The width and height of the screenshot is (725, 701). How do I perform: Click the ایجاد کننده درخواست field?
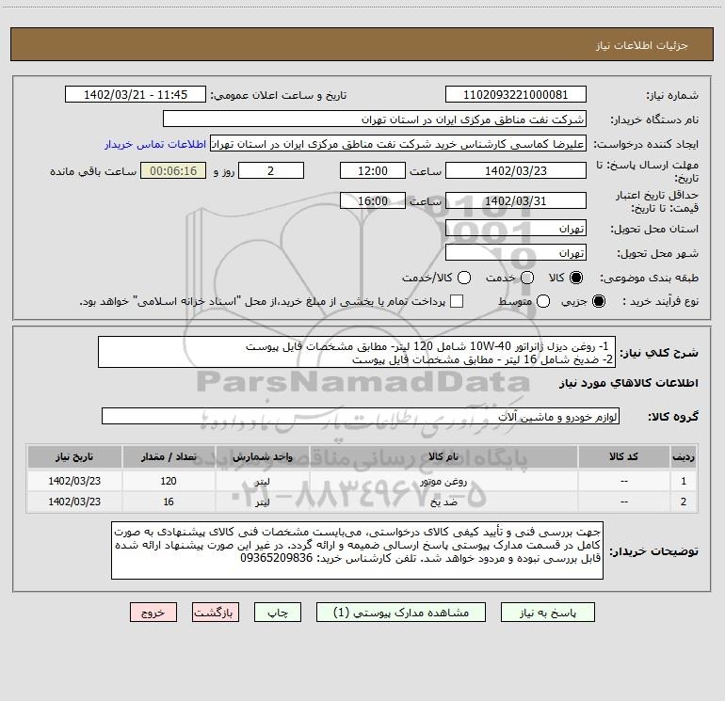(398, 144)
